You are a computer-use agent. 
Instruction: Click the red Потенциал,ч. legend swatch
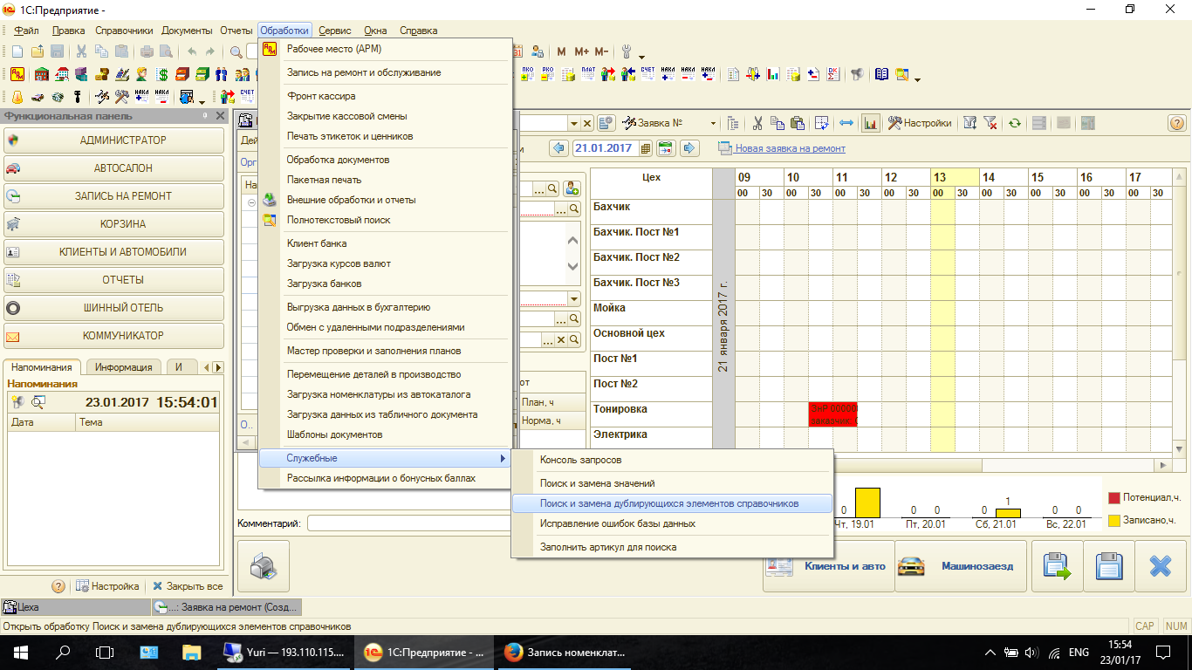click(x=1113, y=498)
